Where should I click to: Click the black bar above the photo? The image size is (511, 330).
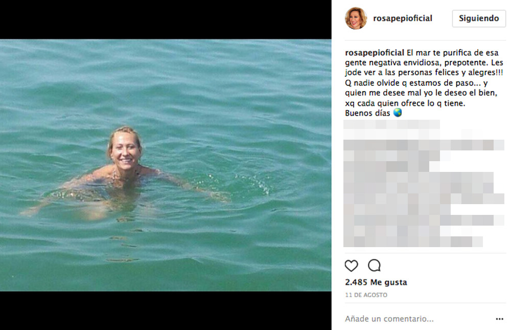[x=166, y=19]
